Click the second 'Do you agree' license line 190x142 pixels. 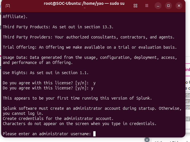pyautogui.click(x=48, y=88)
